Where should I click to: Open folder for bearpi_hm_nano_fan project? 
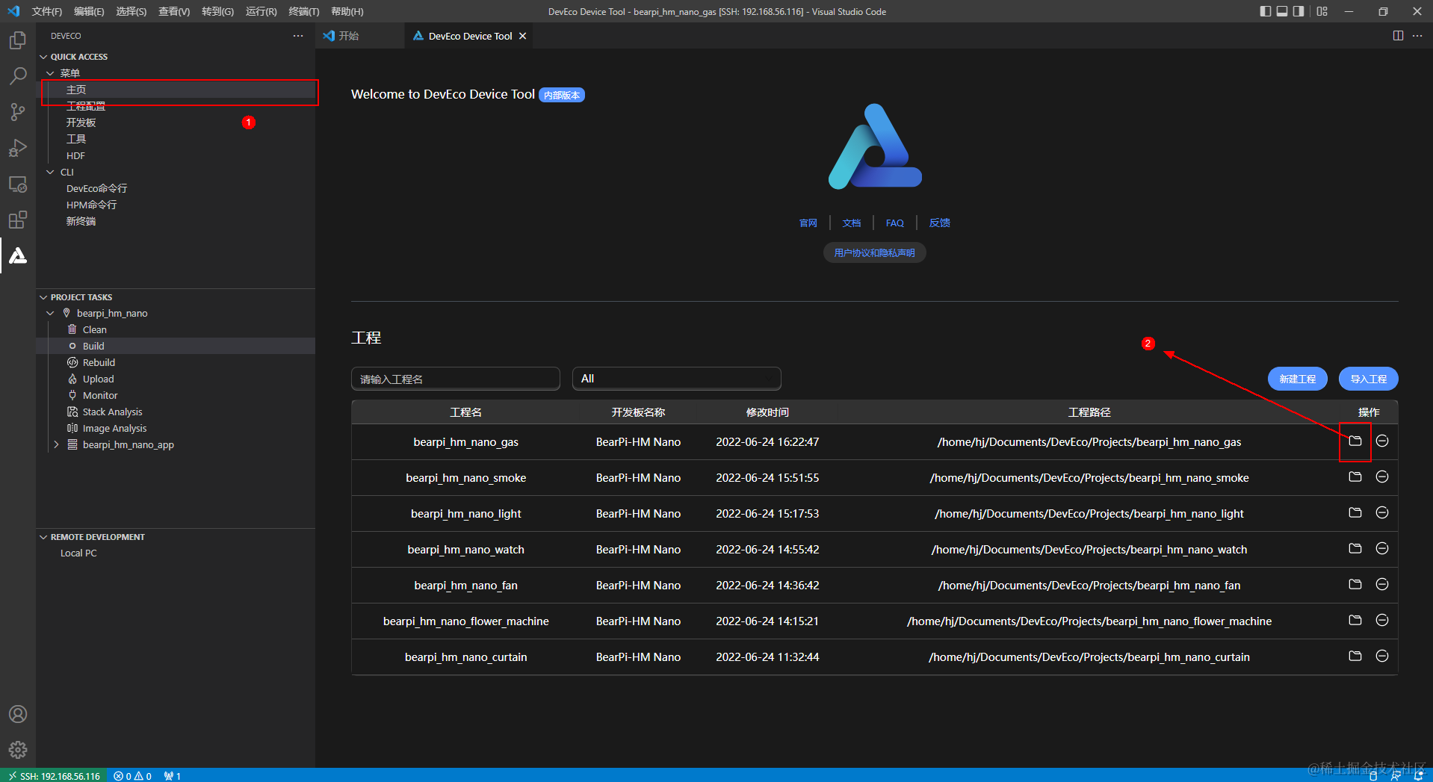pos(1355,584)
